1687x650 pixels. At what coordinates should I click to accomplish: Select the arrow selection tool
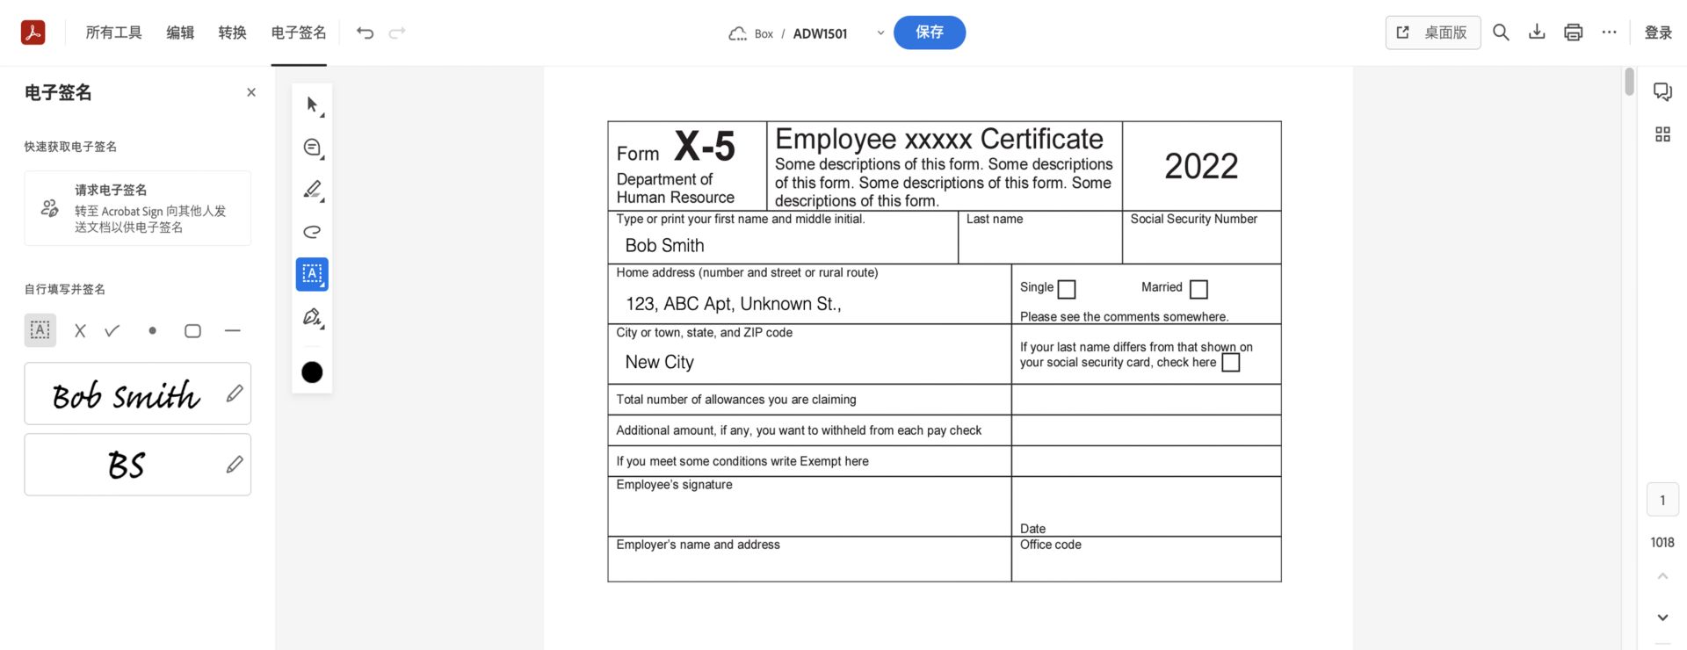312,105
